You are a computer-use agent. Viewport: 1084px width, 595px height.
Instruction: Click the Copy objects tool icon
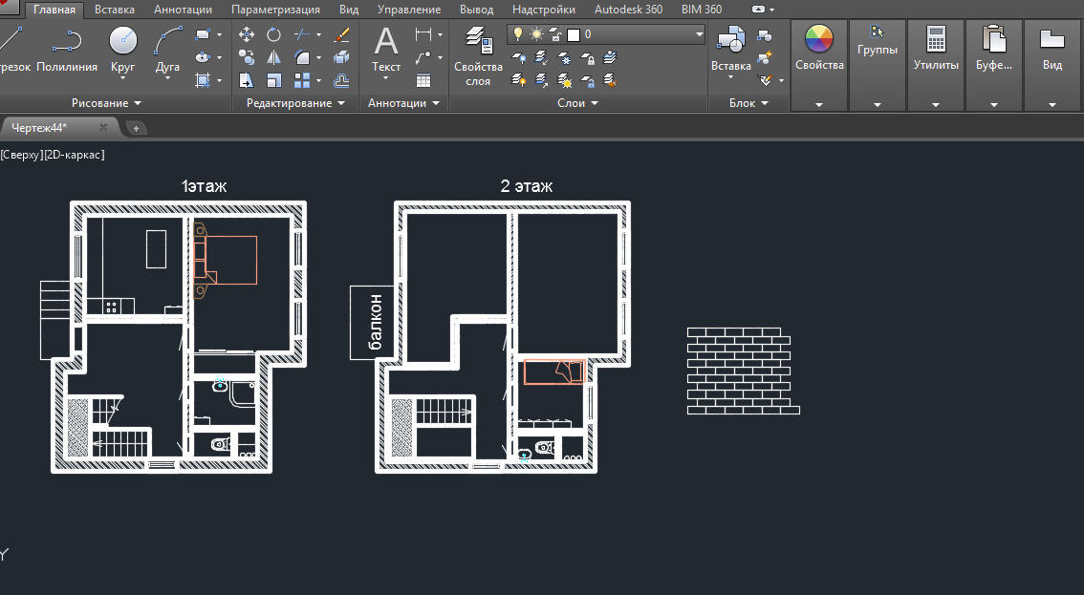coord(246,57)
